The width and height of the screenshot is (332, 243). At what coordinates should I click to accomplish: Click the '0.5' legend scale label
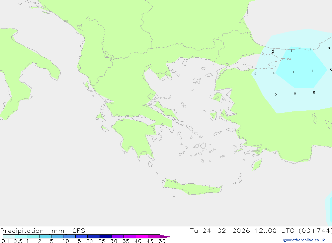[x=18, y=241]
